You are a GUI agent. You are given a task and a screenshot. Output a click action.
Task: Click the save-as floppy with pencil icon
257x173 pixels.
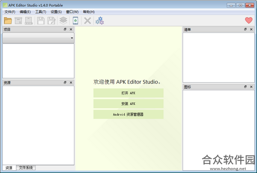(x=51, y=21)
